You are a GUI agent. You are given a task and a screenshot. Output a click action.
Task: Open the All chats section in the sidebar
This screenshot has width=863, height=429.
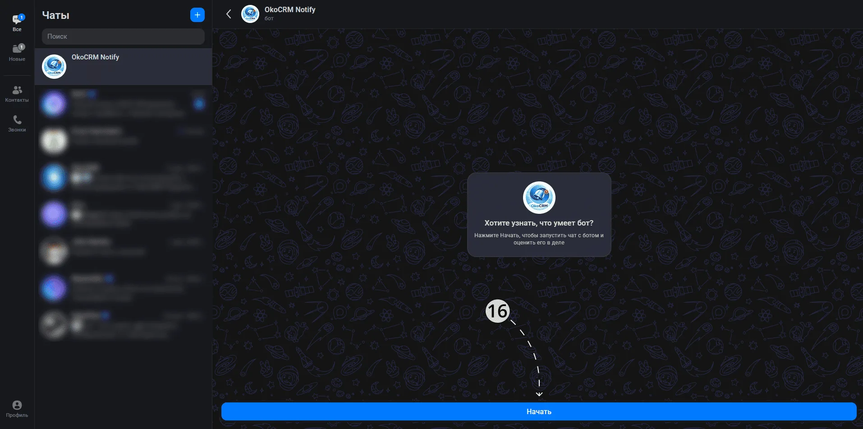[x=17, y=23]
